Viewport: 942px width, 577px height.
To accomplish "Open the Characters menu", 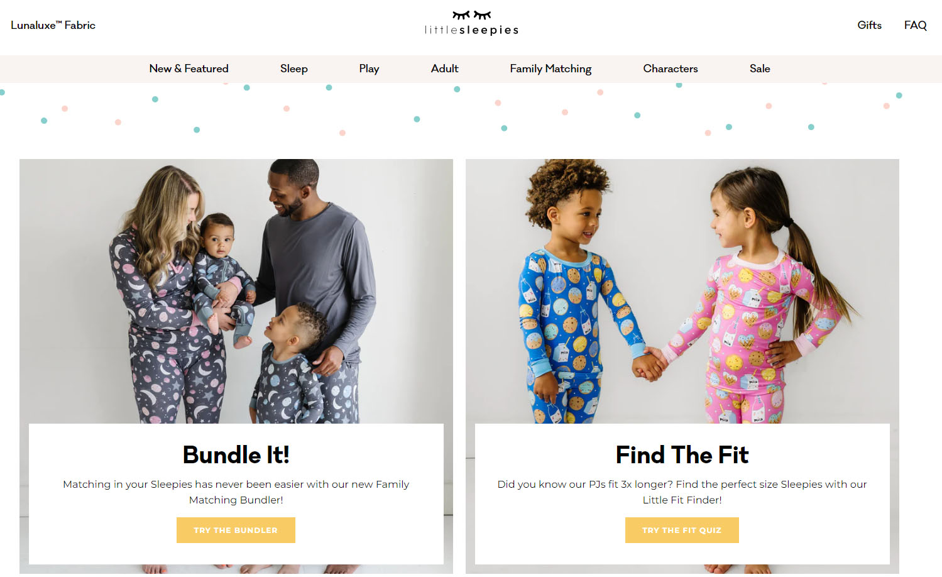I will pos(671,69).
